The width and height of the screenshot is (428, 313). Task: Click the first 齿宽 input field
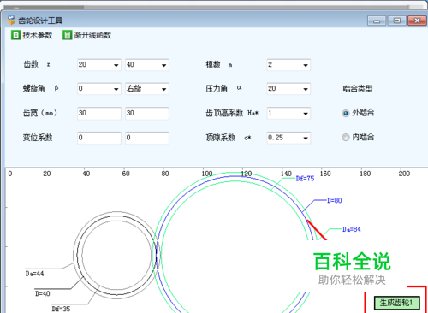[x=99, y=113]
